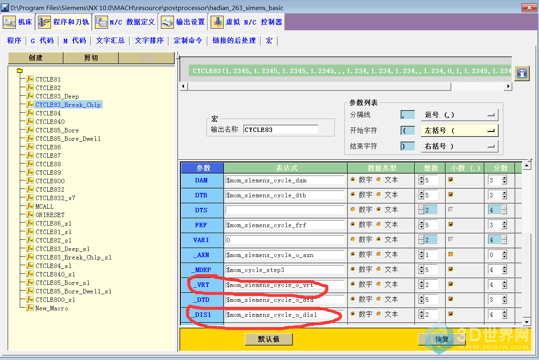Select CYCLE832_v7 tree item

(x=55, y=198)
